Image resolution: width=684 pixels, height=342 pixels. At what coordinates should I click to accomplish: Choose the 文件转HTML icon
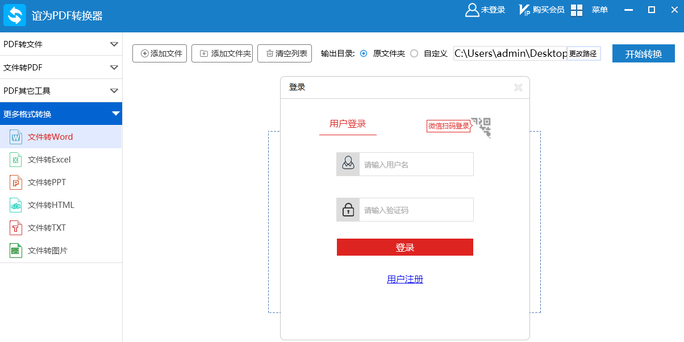(x=16, y=205)
